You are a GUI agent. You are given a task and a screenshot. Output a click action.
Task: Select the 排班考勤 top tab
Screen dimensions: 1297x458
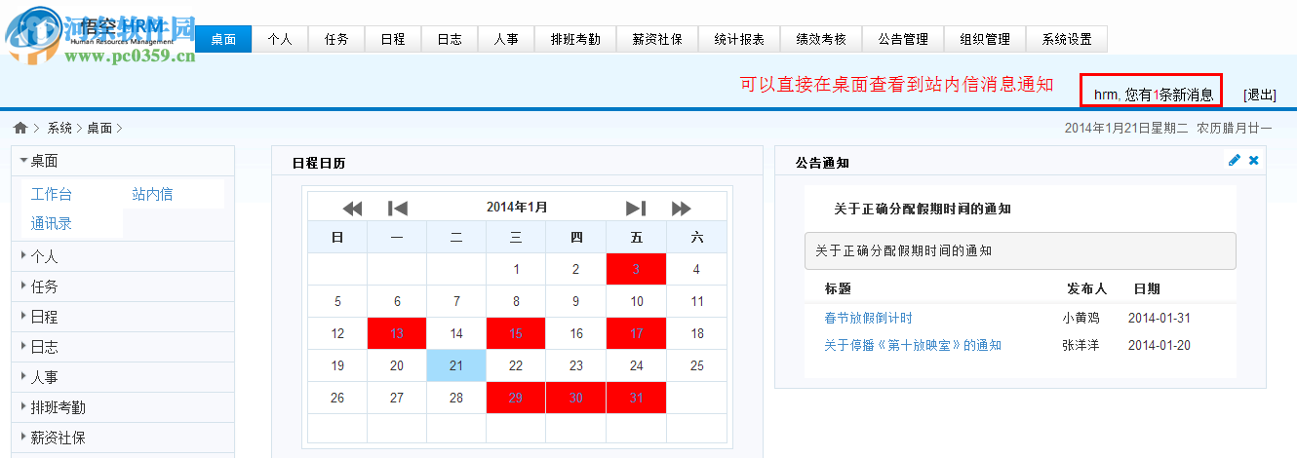[575, 39]
